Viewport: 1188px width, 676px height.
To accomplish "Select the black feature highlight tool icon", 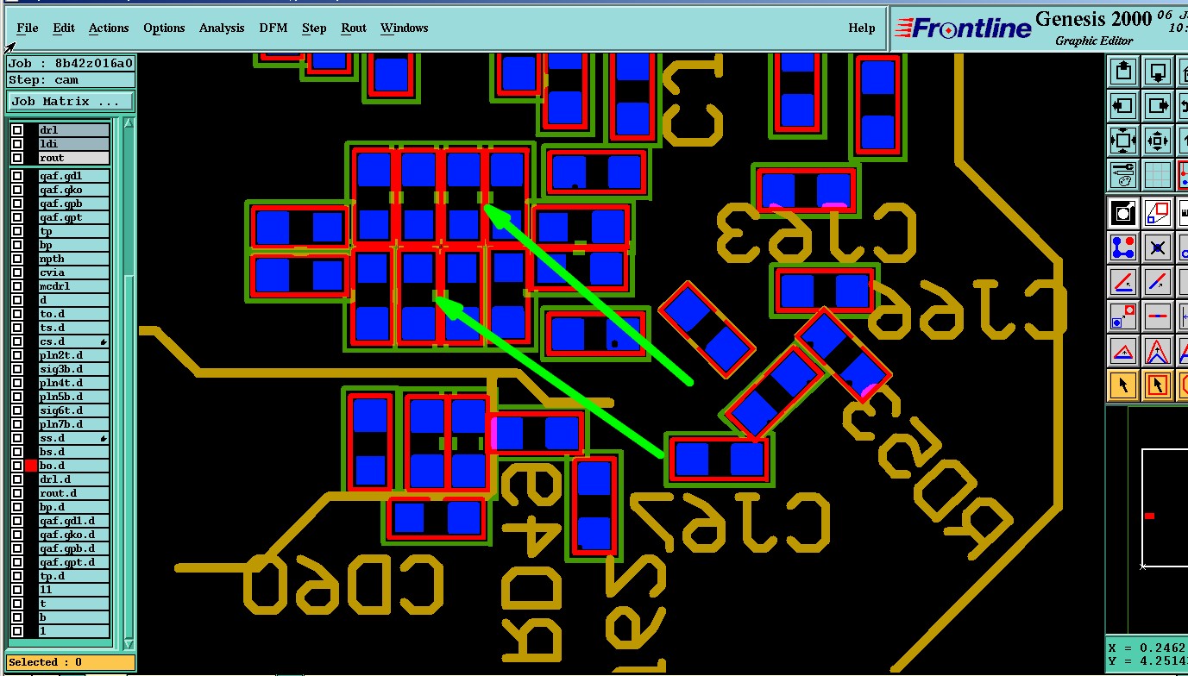I will pos(1123,212).
